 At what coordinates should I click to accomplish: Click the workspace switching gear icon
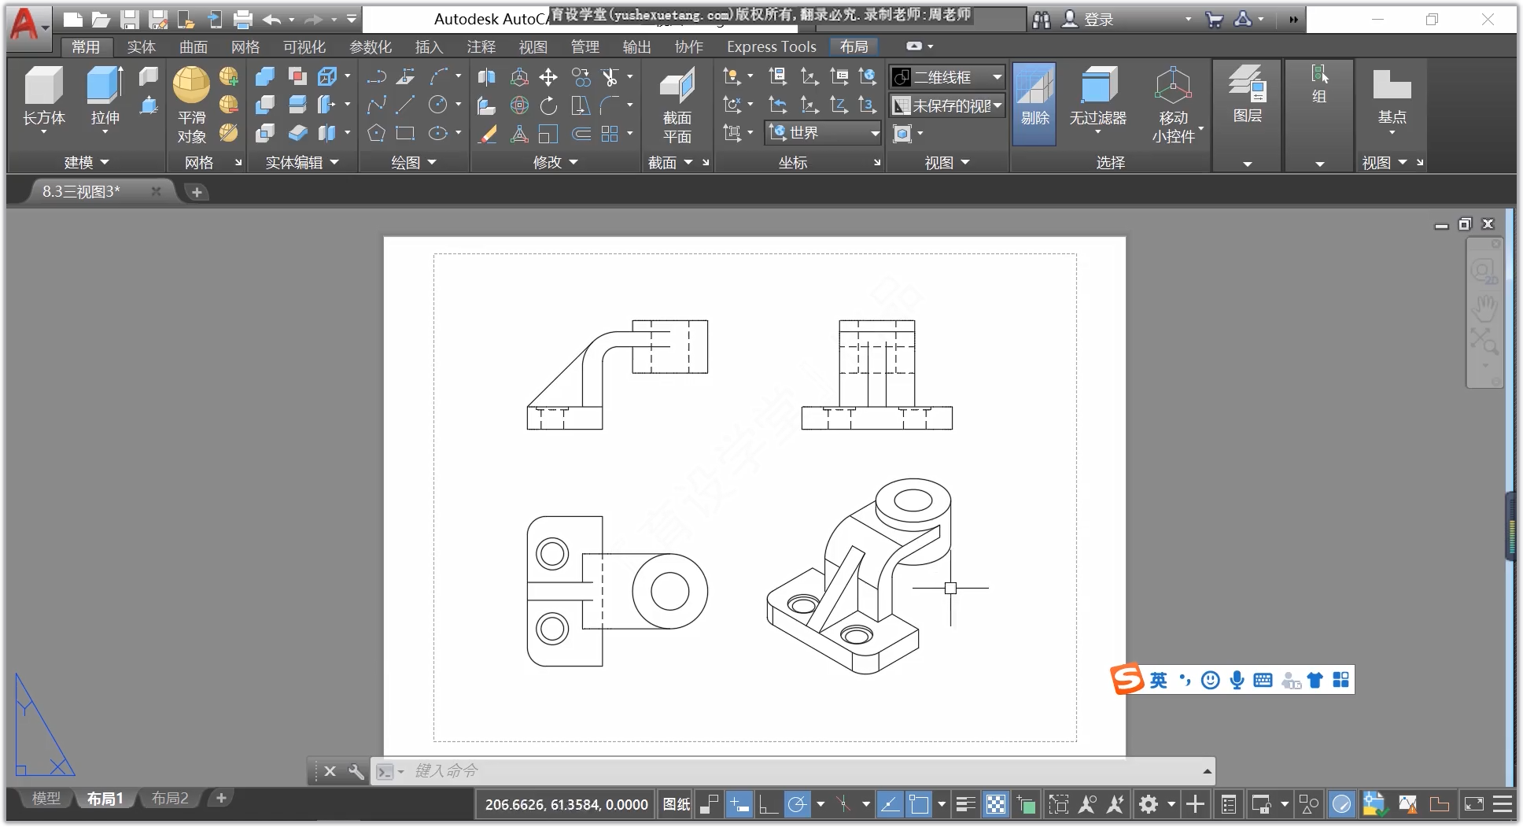point(1149,804)
